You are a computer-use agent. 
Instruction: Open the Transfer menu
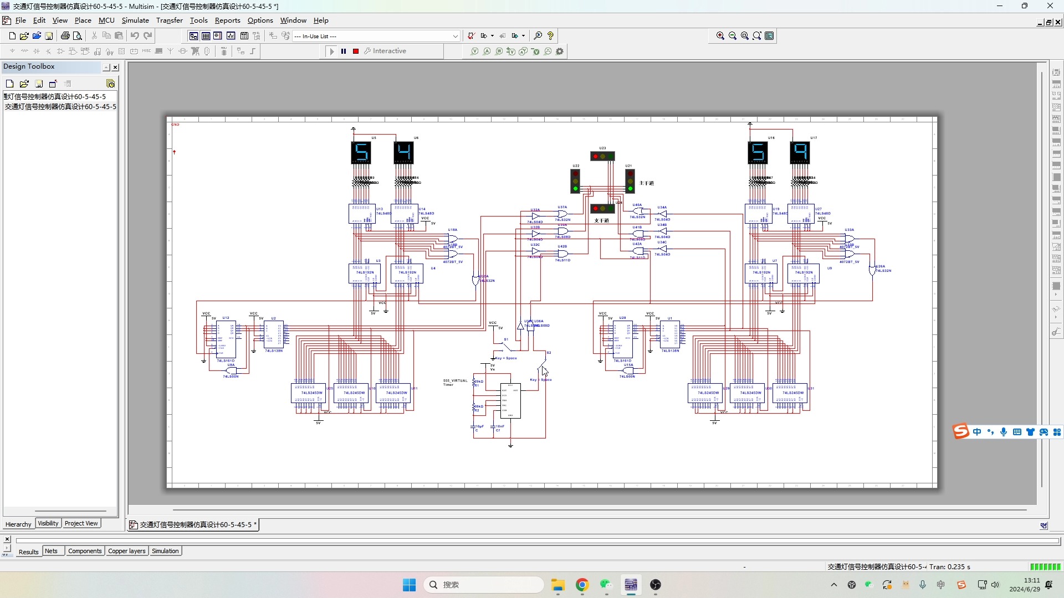pos(169,20)
